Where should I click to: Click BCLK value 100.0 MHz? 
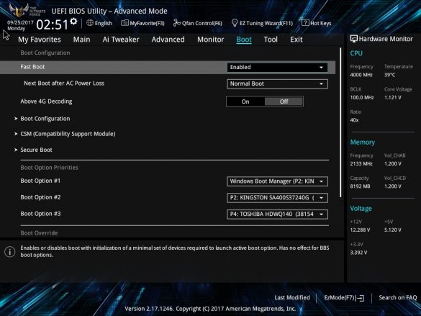tap(362, 97)
